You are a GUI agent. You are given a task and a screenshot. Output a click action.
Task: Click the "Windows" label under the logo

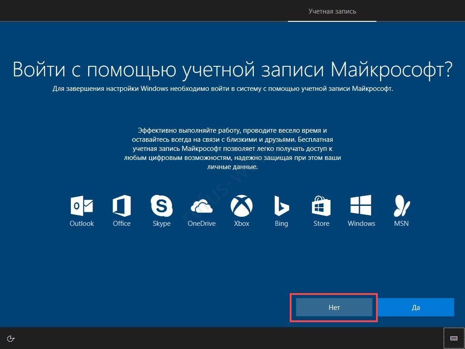click(361, 224)
